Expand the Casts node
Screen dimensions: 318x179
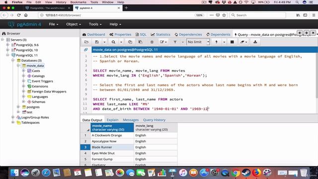pyautogui.click(x=23, y=71)
